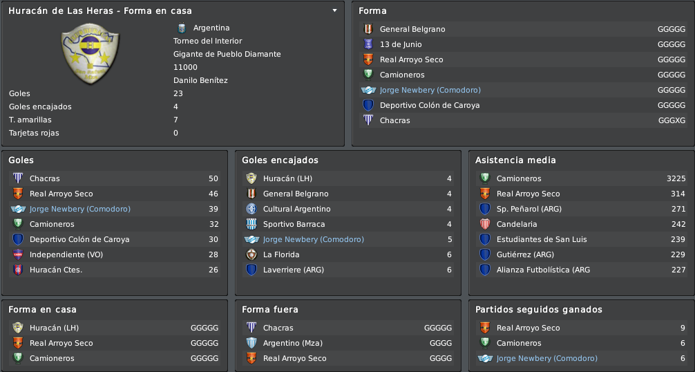Open Gigante de Pueblo Diamante stadium
This screenshot has height=372, width=695.
227,54
